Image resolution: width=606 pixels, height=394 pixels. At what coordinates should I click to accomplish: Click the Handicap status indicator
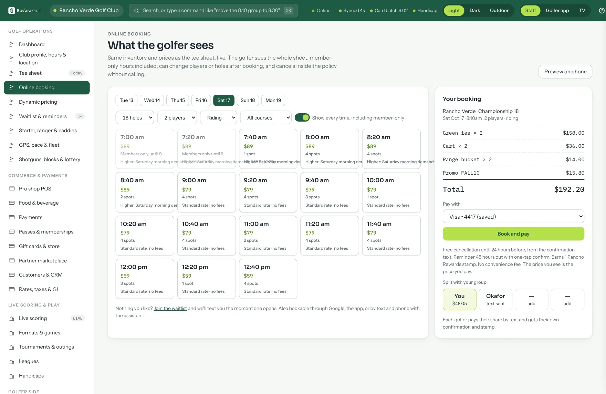(425, 11)
